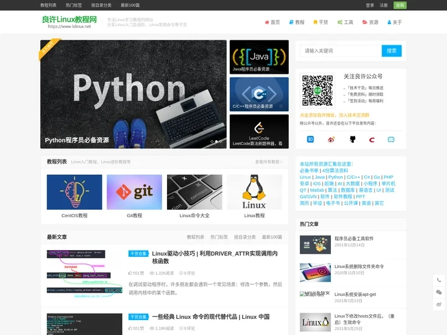Open 关于 in the main navigation
447x335 pixels.
[395, 22]
